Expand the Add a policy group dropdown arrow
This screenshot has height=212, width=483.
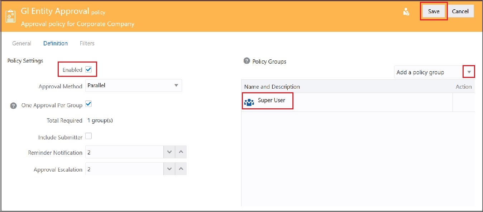coord(469,72)
